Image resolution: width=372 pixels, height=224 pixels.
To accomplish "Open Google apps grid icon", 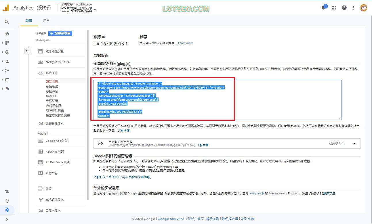I will (x=334, y=8).
